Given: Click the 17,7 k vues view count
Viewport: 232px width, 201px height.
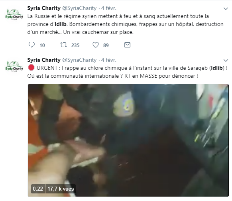Looking at the screenshot, I should tap(61, 189).
